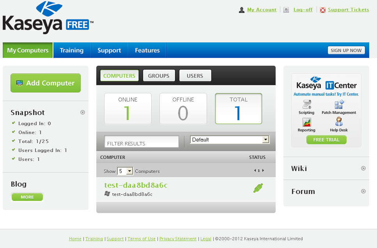This screenshot has width=377, height=248.
Task: Open the Default group dropdown
Action: pos(230,140)
